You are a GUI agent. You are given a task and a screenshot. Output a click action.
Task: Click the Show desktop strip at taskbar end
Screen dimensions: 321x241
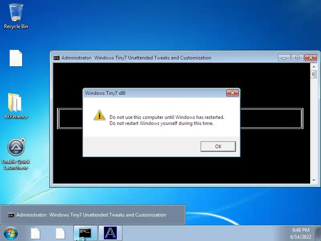[x=318, y=233]
